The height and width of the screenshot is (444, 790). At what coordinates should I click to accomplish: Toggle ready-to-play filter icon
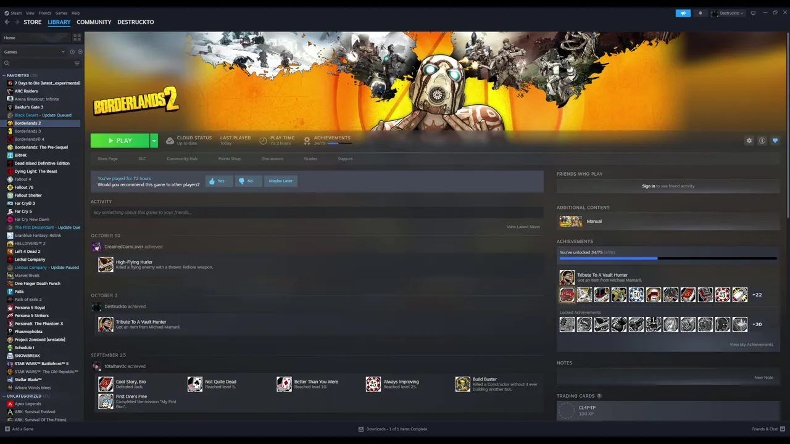(x=80, y=52)
